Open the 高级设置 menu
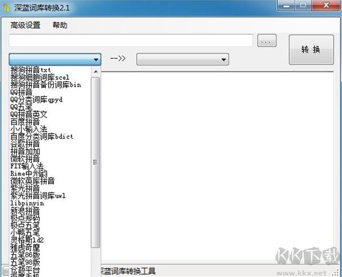This screenshot has width=342, height=277. point(25,25)
